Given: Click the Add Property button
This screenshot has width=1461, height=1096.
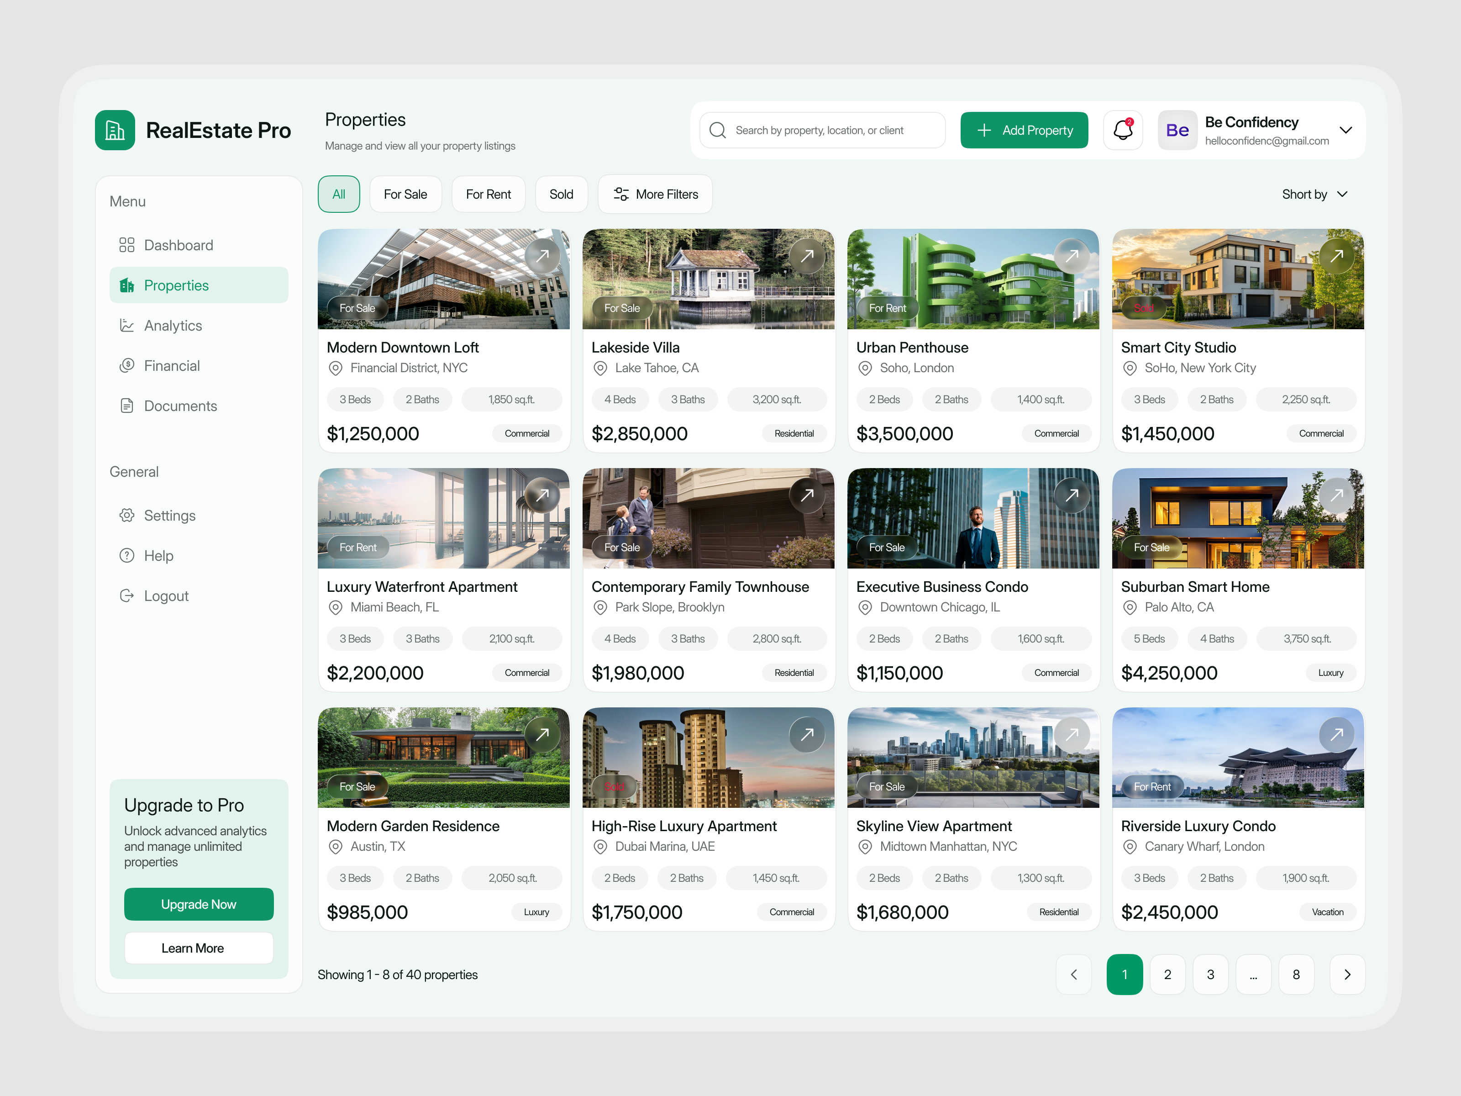Looking at the screenshot, I should tap(1024, 130).
